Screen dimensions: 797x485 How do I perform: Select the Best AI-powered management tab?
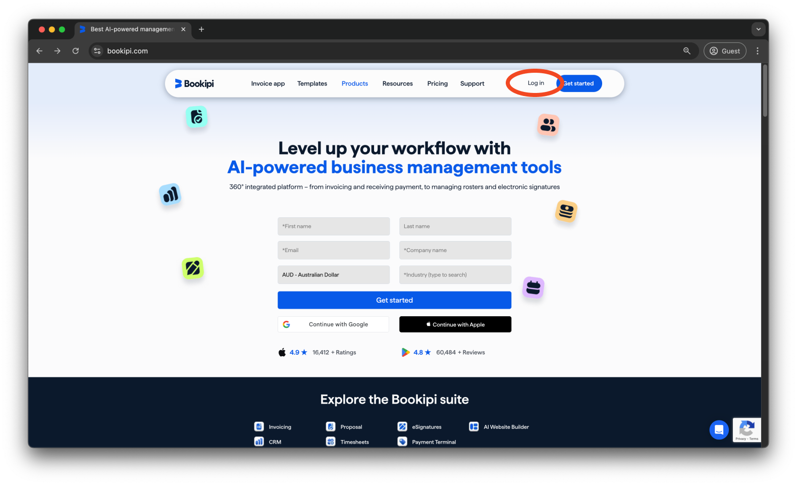coord(132,29)
